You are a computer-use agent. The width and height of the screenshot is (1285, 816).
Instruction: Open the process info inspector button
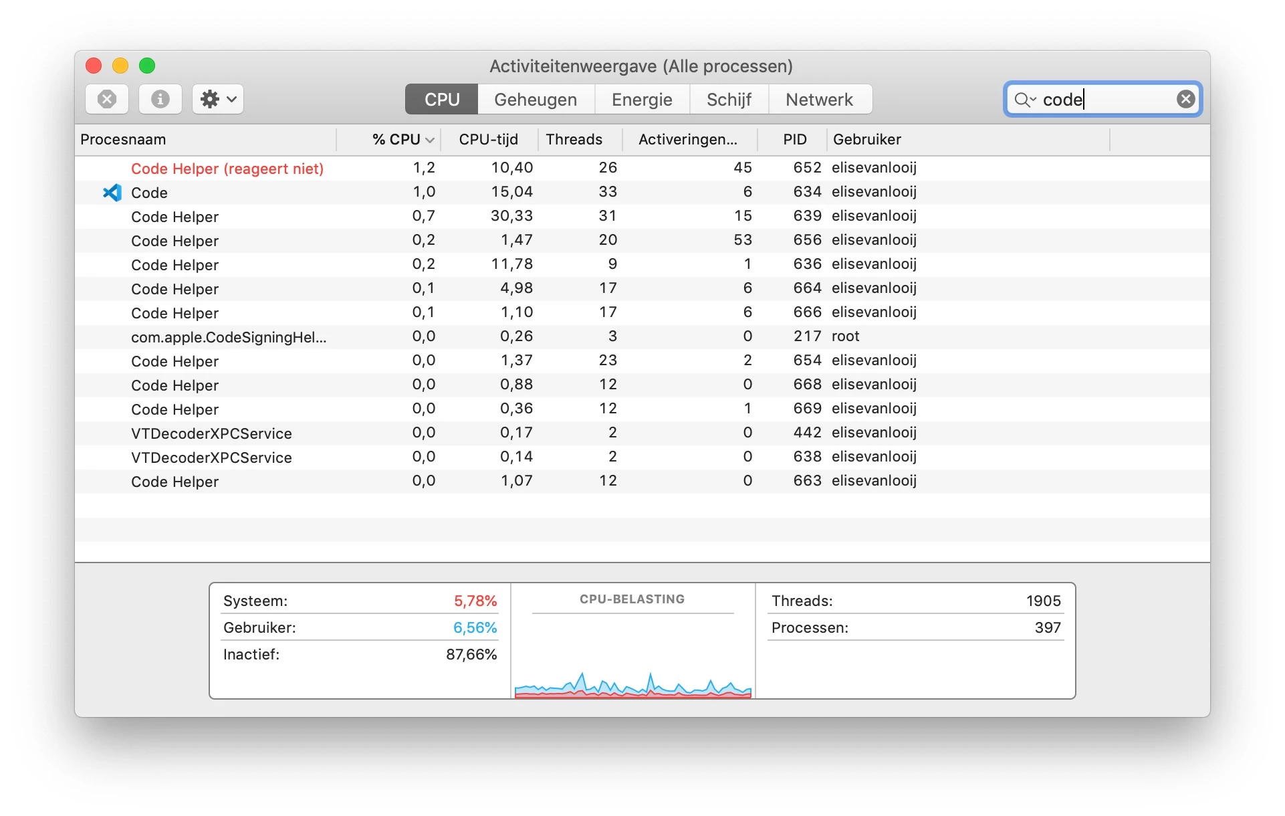pyautogui.click(x=160, y=100)
